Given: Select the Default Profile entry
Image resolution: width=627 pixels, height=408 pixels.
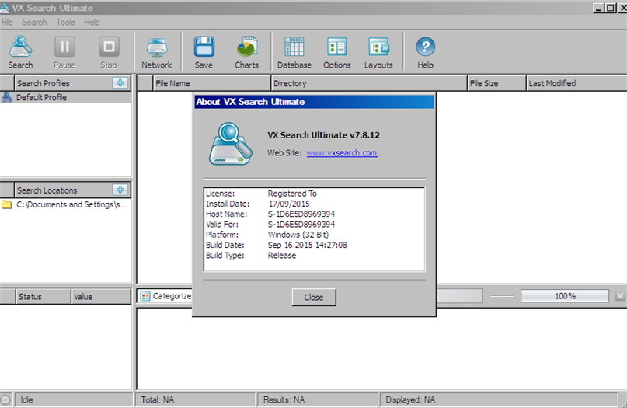Looking at the screenshot, I should 41,98.
